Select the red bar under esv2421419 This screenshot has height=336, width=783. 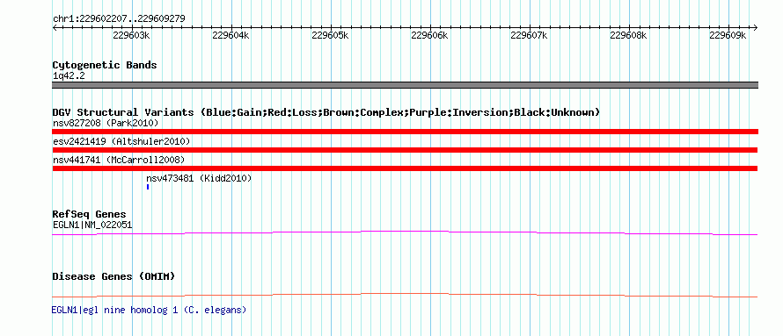click(x=405, y=150)
